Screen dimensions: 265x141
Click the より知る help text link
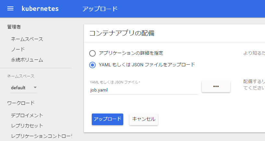click(x=254, y=53)
